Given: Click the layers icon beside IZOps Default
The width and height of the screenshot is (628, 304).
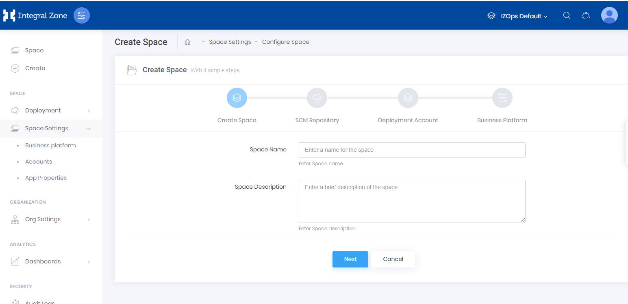Looking at the screenshot, I should pyautogui.click(x=491, y=16).
